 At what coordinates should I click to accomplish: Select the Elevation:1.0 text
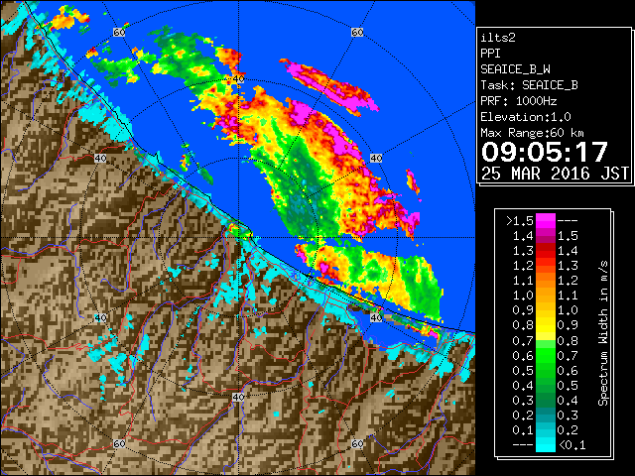[526, 117]
